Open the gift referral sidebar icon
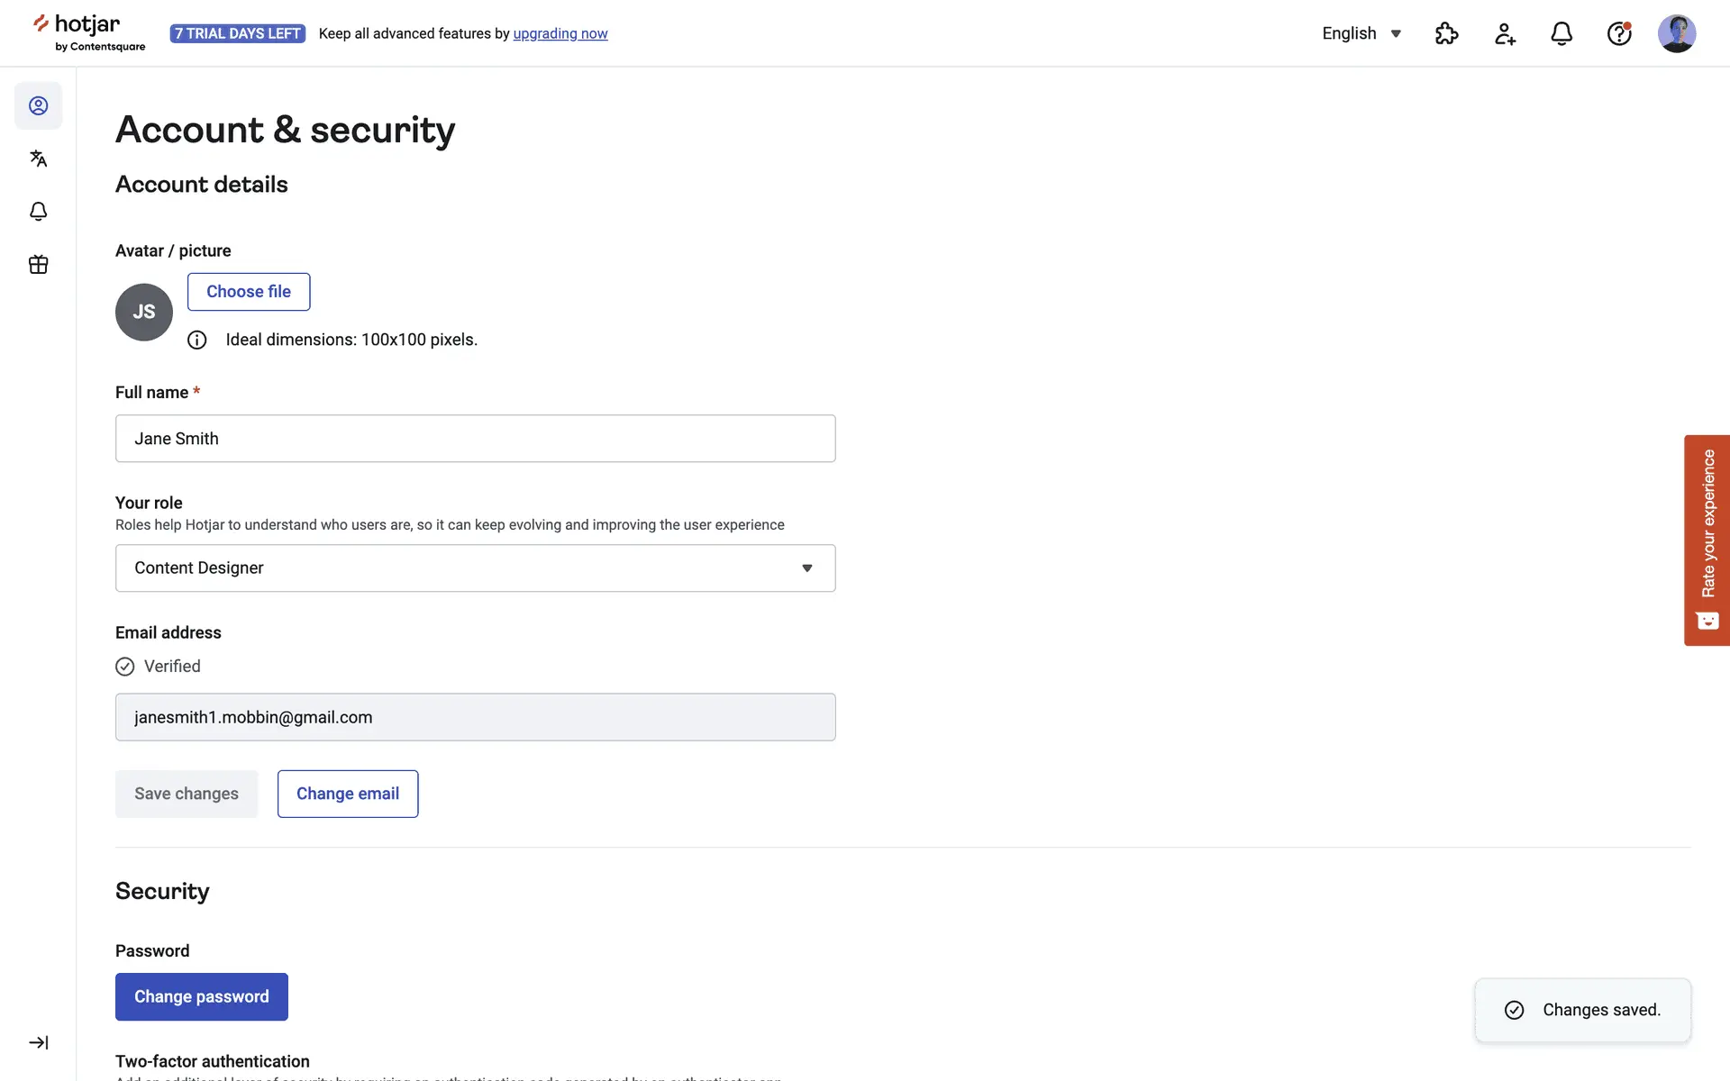 [x=39, y=264]
